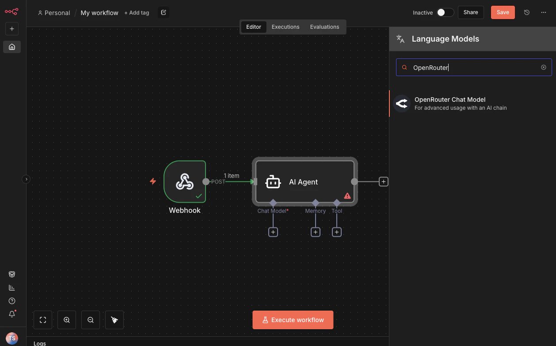Click the Memory diamond connector
Screen dimensions: 556x346
pyautogui.click(x=316, y=203)
